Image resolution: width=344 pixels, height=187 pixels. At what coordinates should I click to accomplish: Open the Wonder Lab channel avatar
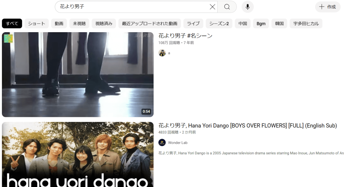coord(162,142)
